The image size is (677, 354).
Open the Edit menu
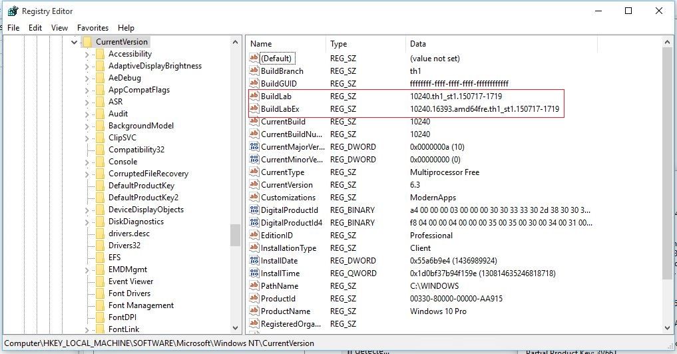pos(35,28)
